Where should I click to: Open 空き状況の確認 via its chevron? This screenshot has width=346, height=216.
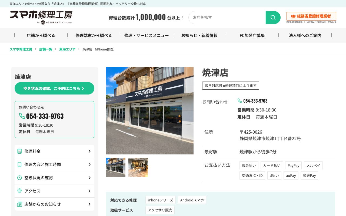[89, 178]
